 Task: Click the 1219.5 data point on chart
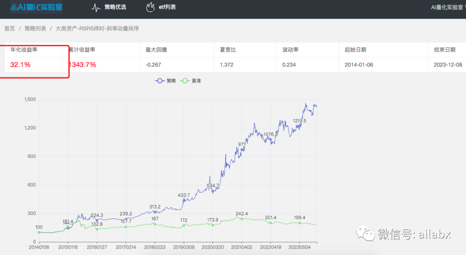(x=300, y=125)
